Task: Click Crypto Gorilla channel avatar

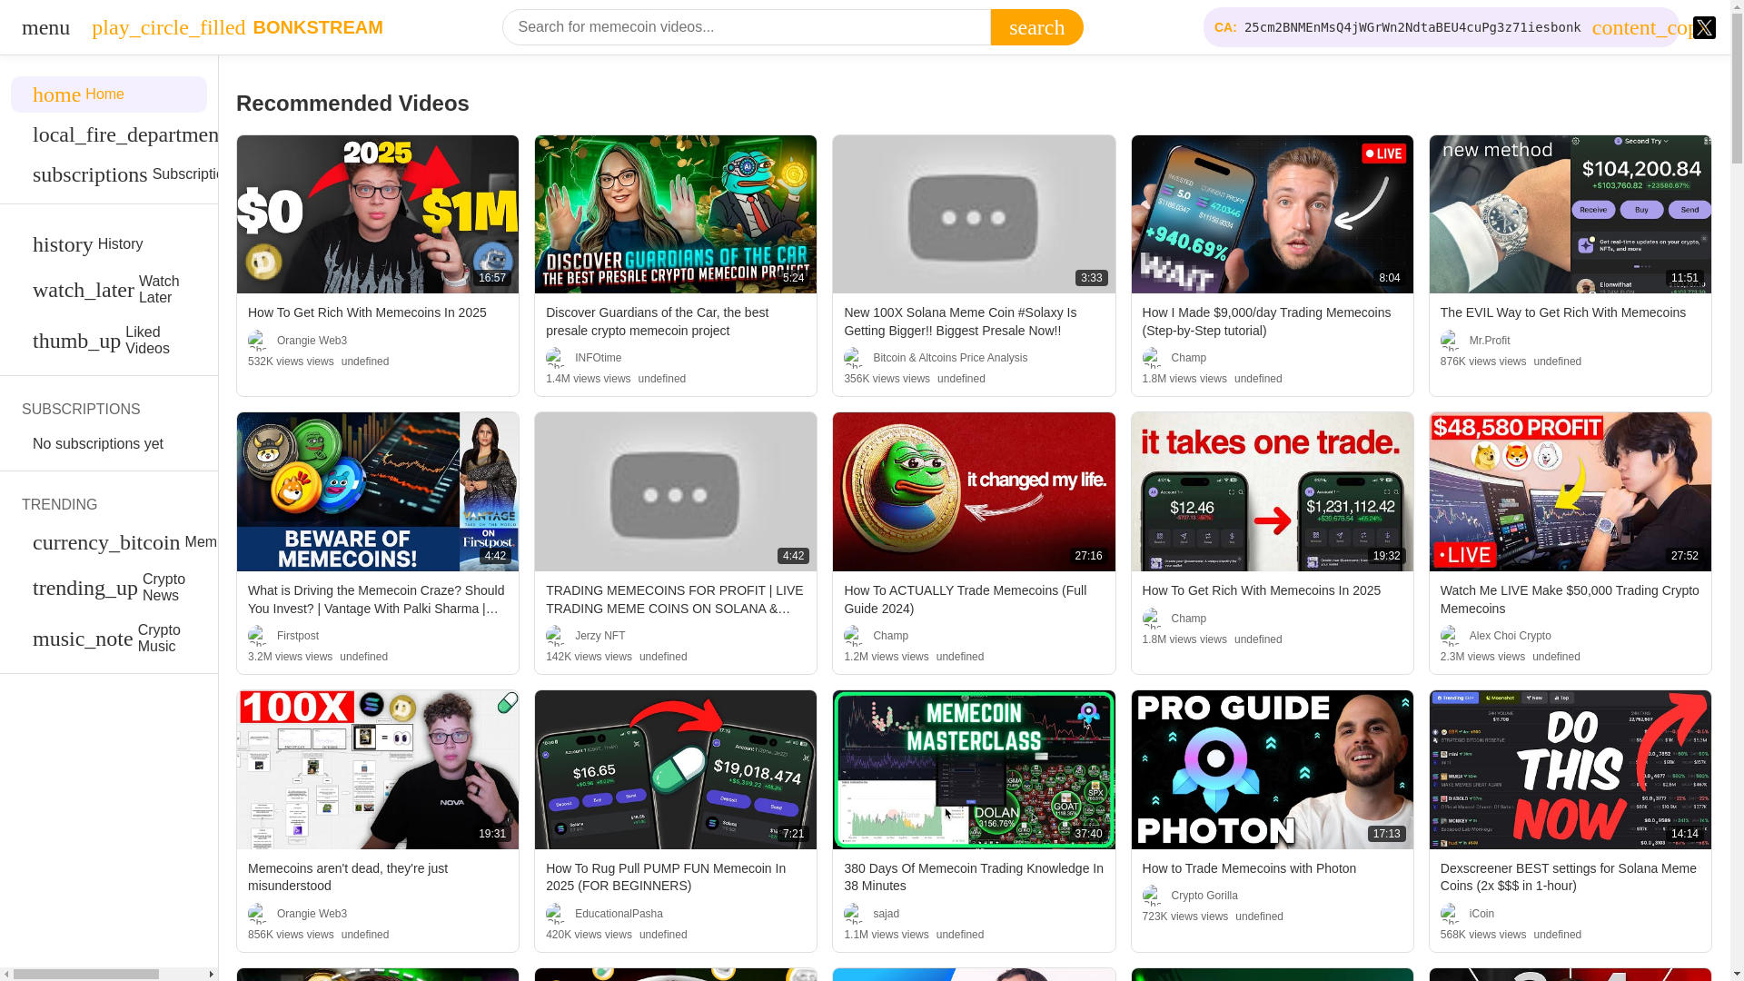Action: tap(1153, 896)
